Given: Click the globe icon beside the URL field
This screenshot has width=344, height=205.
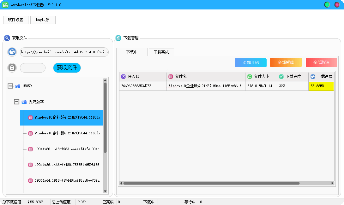Looking at the screenshot, I should pos(12,52).
